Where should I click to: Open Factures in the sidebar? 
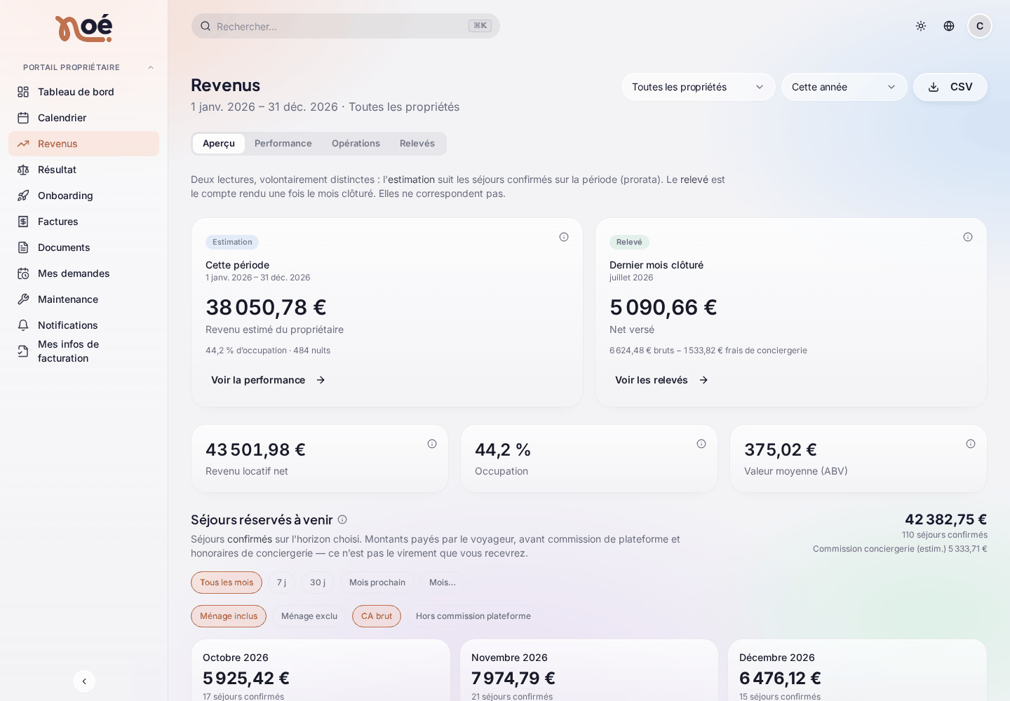[83, 222]
